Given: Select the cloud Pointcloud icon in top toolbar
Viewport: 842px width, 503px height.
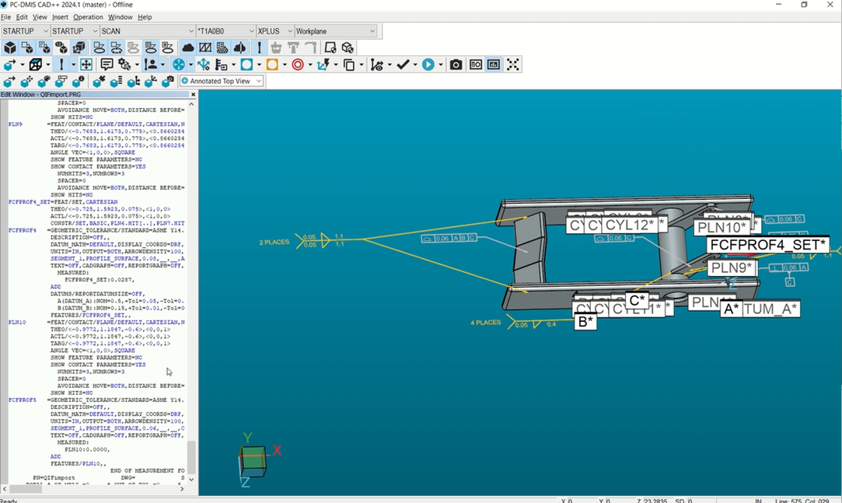Looking at the screenshot, I should (187, 47).
